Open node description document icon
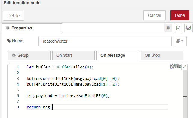 click(178, 28)
